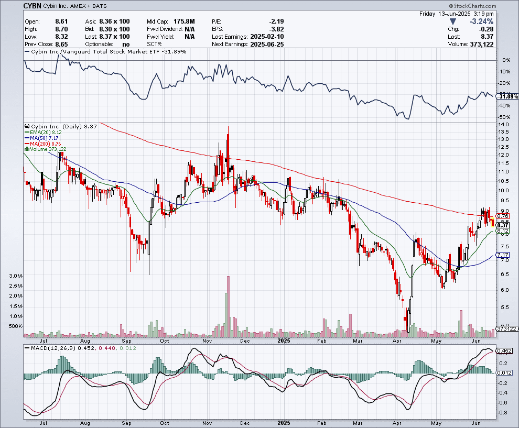Click the 8.12 EMA price axis tag

pos(503,231)
